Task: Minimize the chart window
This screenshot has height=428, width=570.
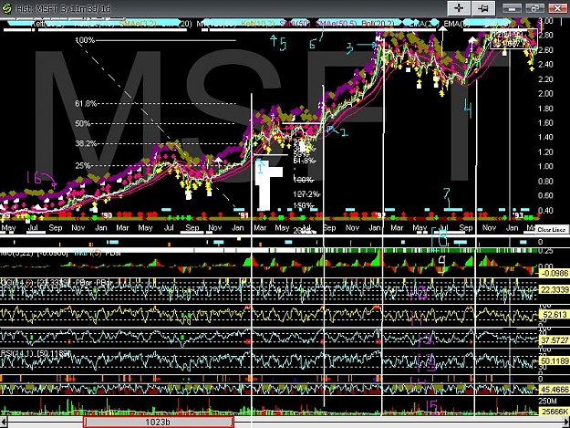Action: (x=513, y=8)
